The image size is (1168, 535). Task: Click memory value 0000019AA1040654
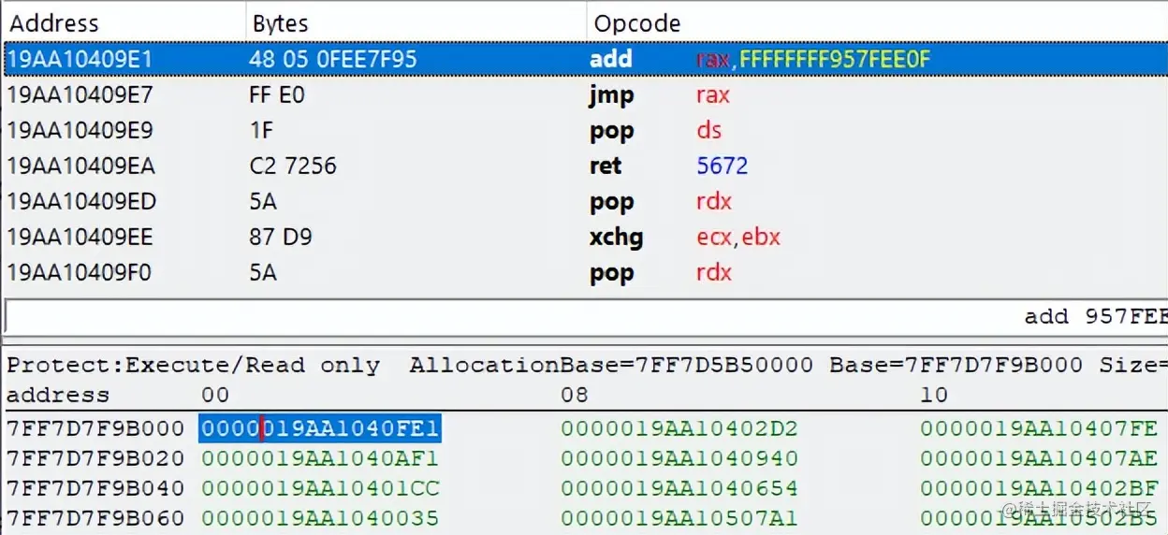tap(679, 488)
